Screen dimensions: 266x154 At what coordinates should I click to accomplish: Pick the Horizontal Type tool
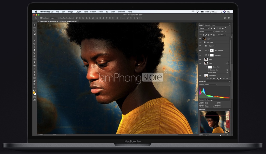tap(35, 72)
